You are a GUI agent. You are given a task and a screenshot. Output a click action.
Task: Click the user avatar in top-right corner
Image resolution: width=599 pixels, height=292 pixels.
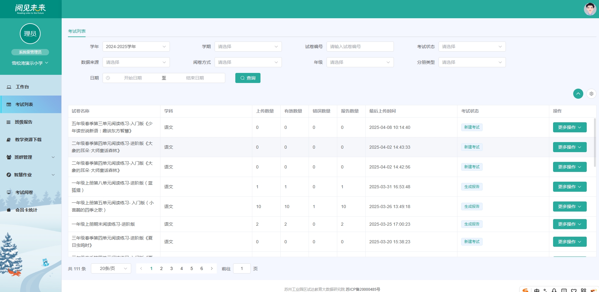(590, 9)
